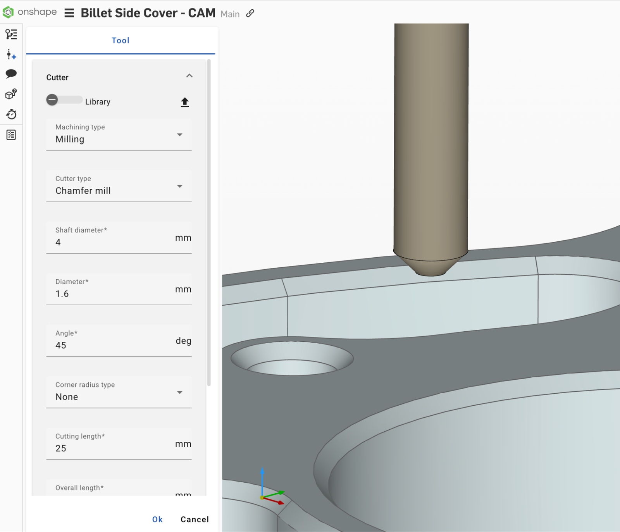Switch to the Tool tab

(x=120, y=40)
